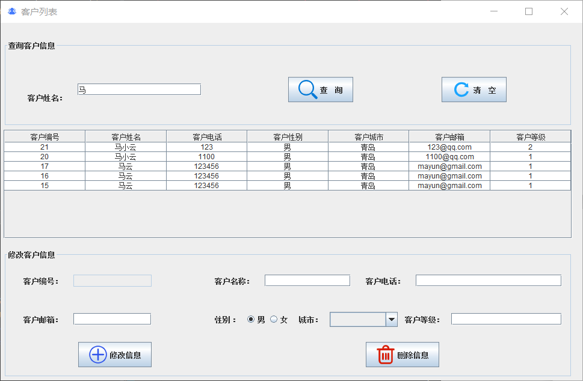583x381 pixels.
Task: Click the 客户姓名 column header
Action: point(126,136)
